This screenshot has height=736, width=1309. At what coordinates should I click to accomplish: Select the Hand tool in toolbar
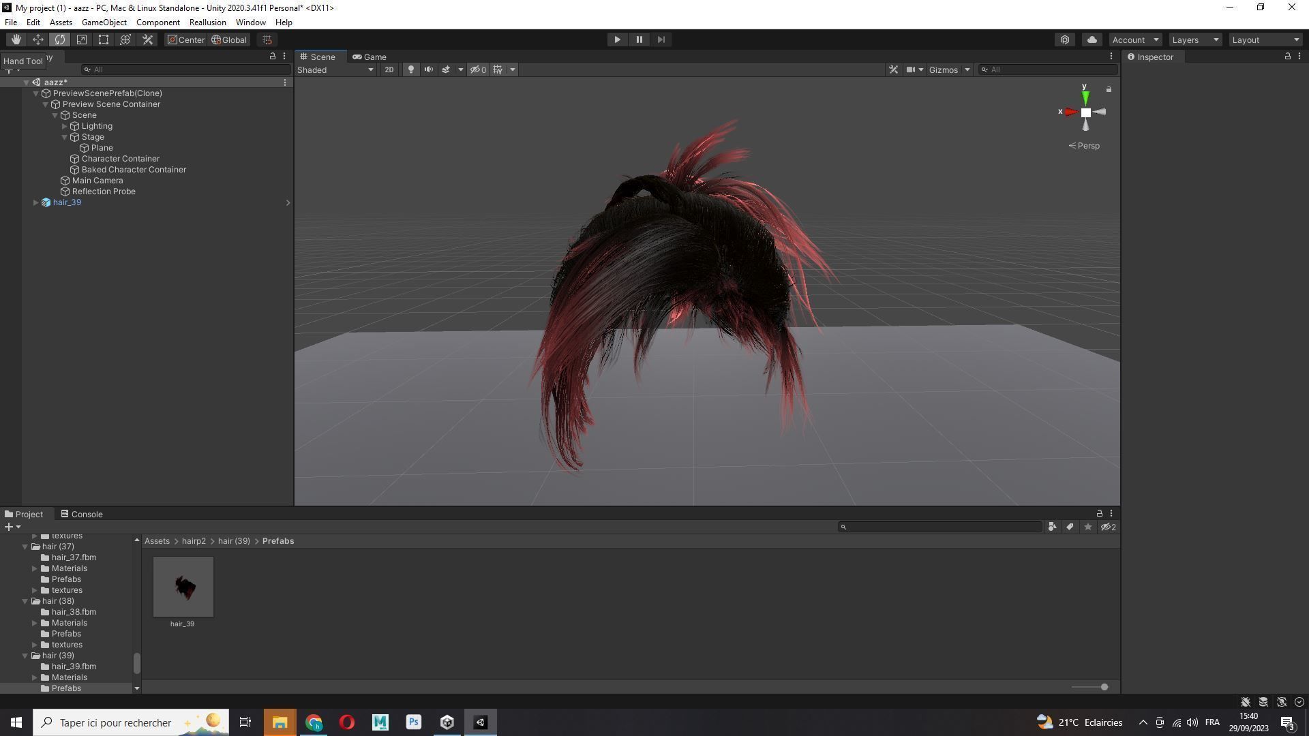16,40
